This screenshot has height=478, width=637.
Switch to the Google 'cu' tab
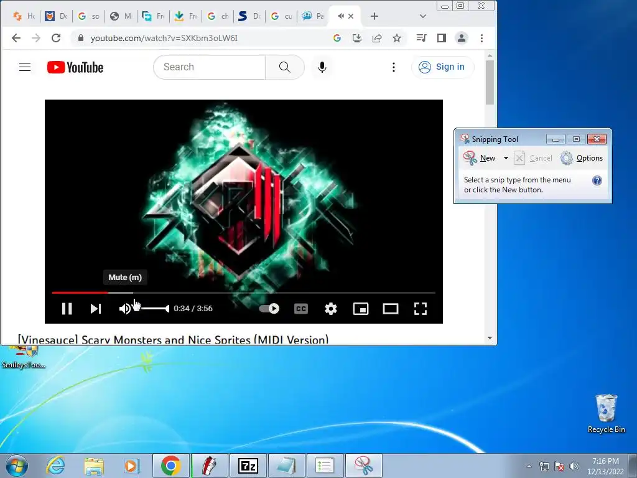[281, 16]
